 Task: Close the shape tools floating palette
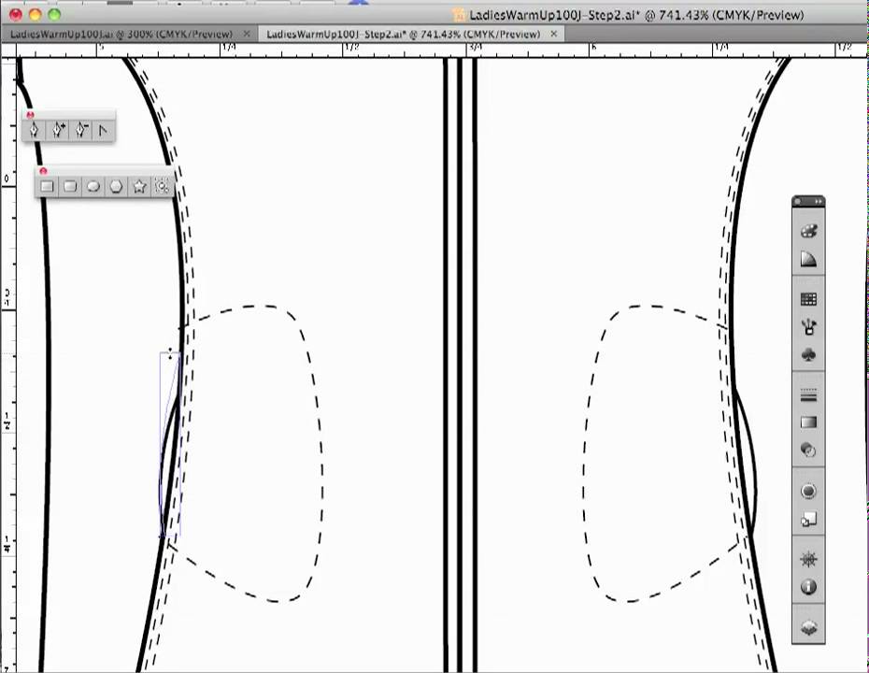click(x=43, y=171)
